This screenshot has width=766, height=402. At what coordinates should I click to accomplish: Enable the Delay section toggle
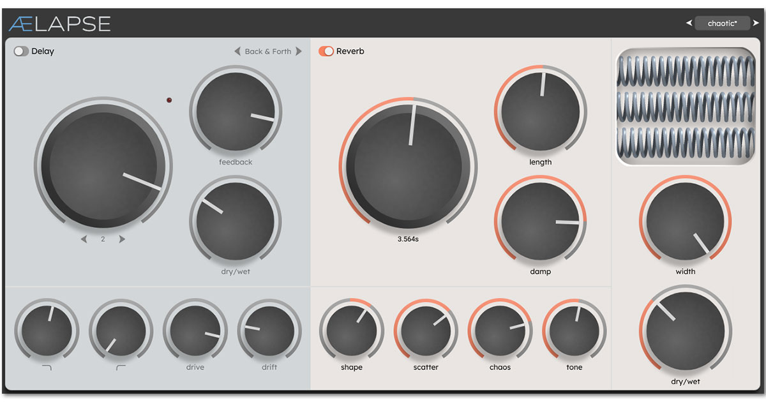(21, 52)
